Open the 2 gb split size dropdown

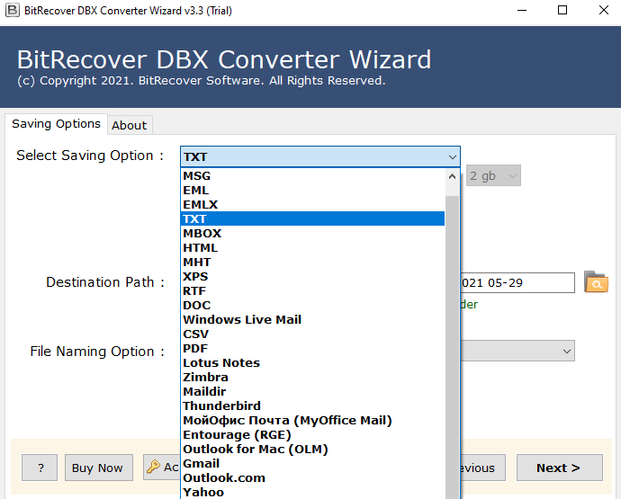(493, 175)
